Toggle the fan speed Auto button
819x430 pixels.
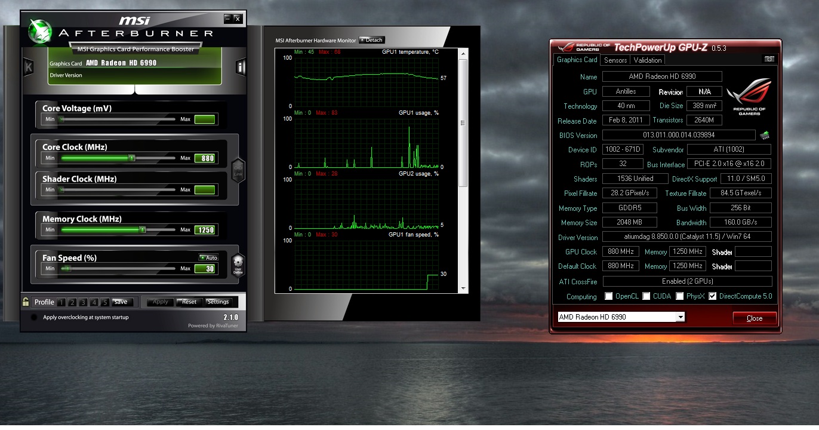tap(208, 257)
